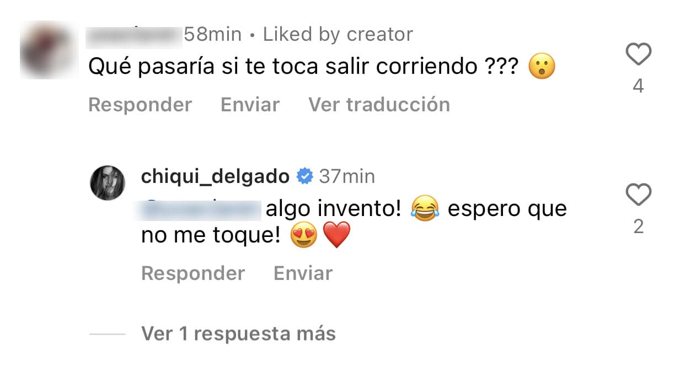Screen dimensions: 685x383
Task: Unlike chiqui_delgado's reply via its heart icon
Action: pyautogui.click(x=639, y=196)
